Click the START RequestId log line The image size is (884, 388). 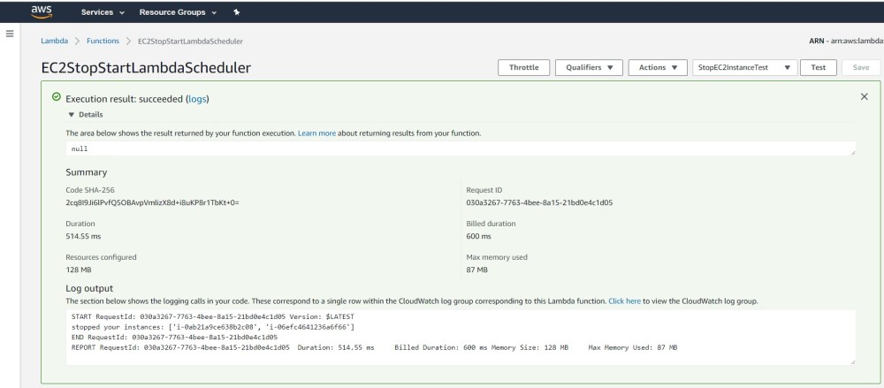tap(212, 317)
